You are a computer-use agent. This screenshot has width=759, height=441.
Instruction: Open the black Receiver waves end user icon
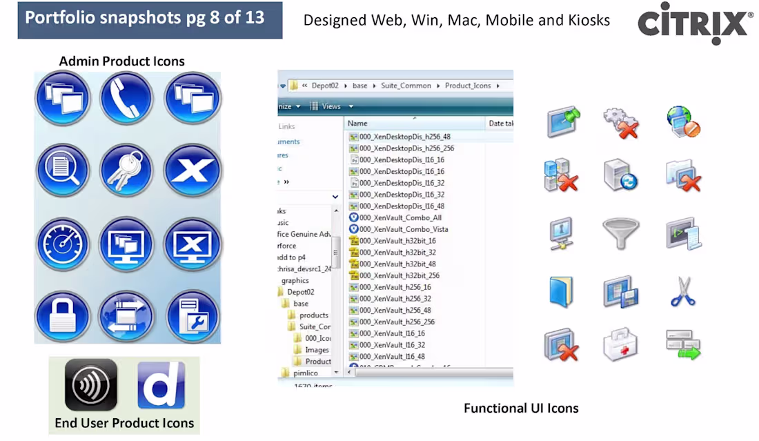click(x=91, y=385)
